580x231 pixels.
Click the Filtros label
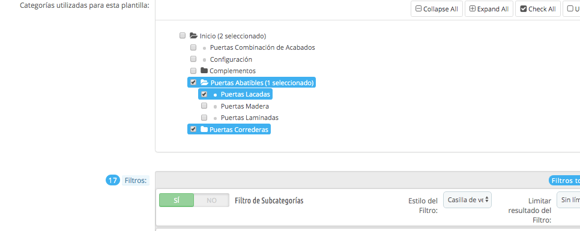136,181
